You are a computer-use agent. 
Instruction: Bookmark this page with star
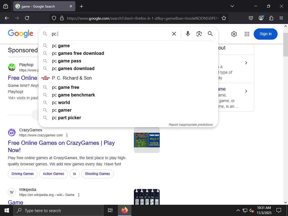pos(224,18)
